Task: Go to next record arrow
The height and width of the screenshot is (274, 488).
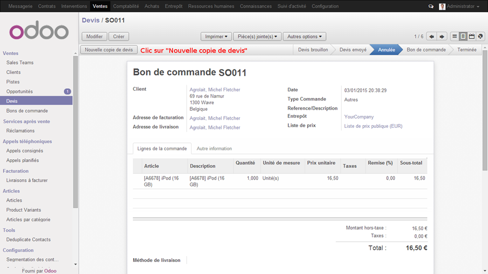Action: coord(442,37)
